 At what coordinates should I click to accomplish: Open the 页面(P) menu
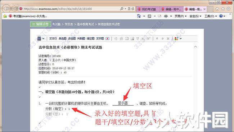click(181, 16)
